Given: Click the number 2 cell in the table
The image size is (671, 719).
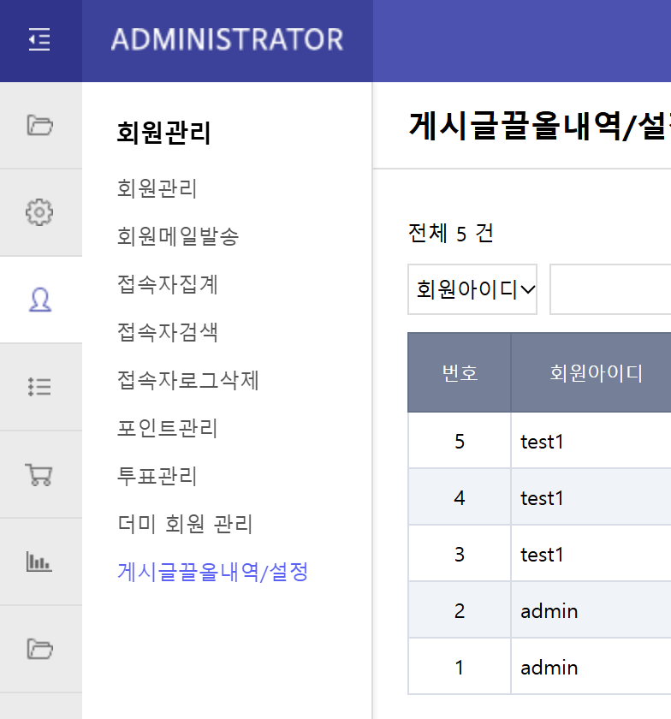Looking at the screenshot, I should coord(460,610).
